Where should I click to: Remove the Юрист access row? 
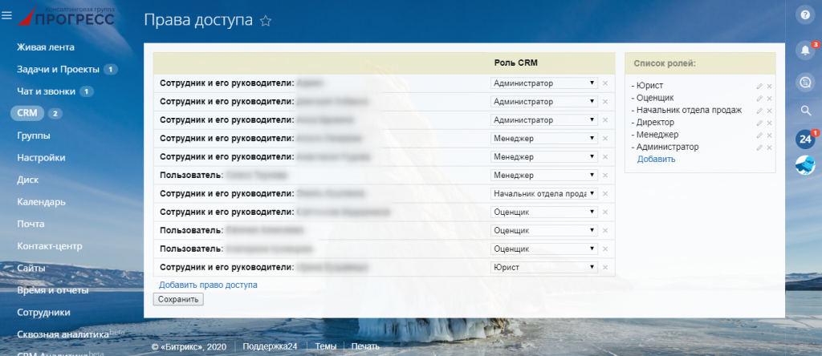(x=605, y=268)
